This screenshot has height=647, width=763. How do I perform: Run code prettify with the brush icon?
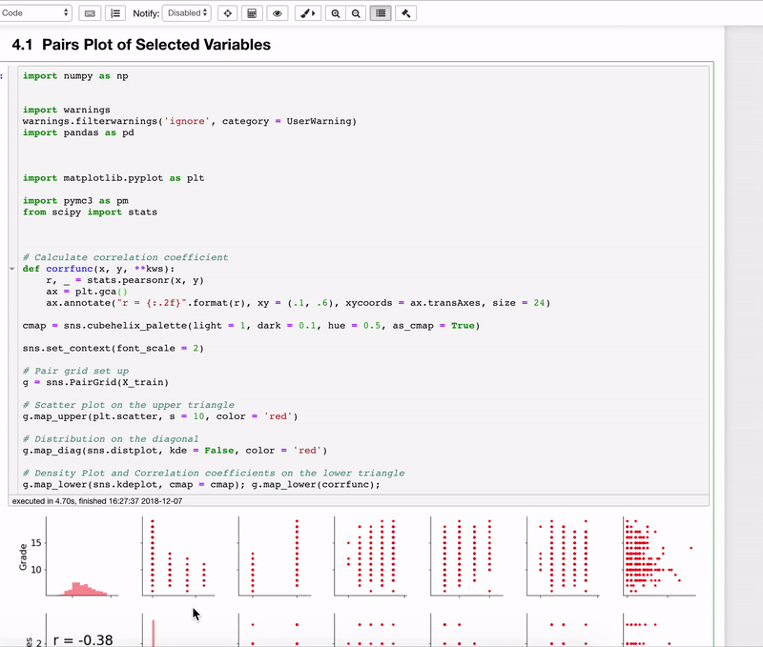[306, 12]
